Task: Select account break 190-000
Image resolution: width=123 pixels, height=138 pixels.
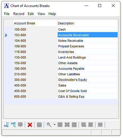Action: click(x=35, y=69)
